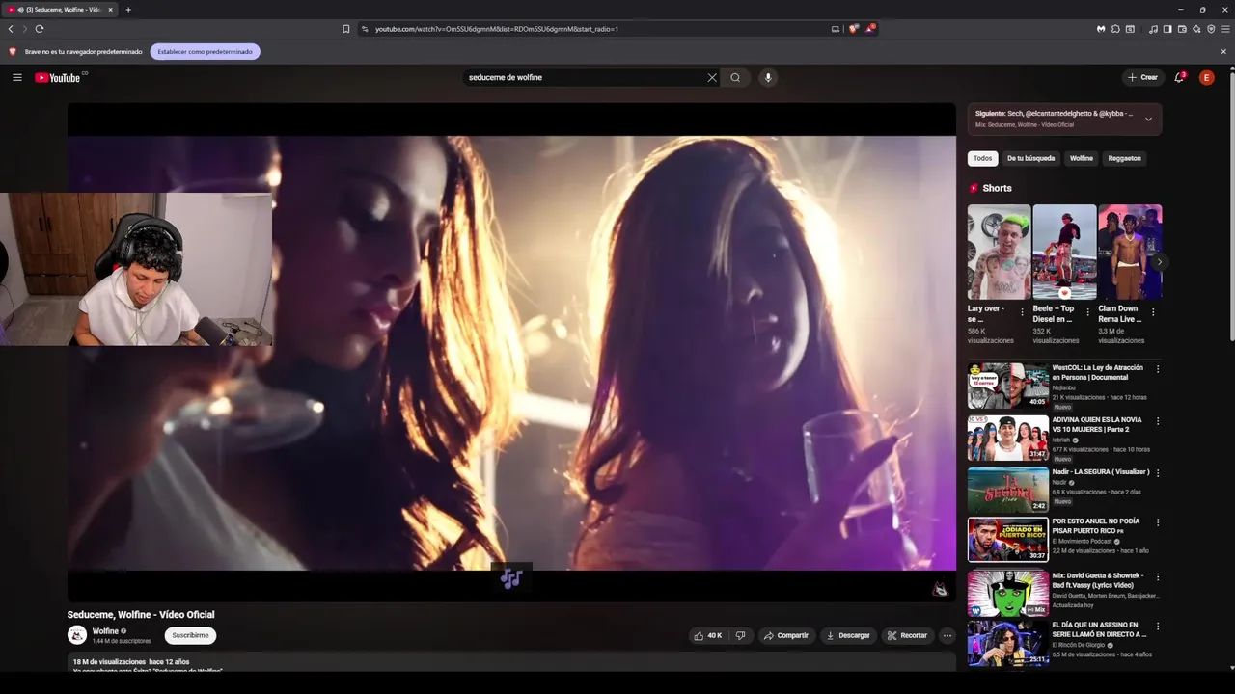Viewport: 1235px width, 694px height.
Task: Click the magnifier search button
Action: (735, 77)
